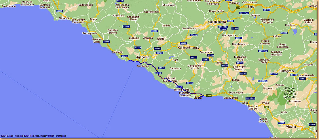Screen dimensions: 319x140
Task: Click the Zubia Nuova label
Action: click(236, 93)
